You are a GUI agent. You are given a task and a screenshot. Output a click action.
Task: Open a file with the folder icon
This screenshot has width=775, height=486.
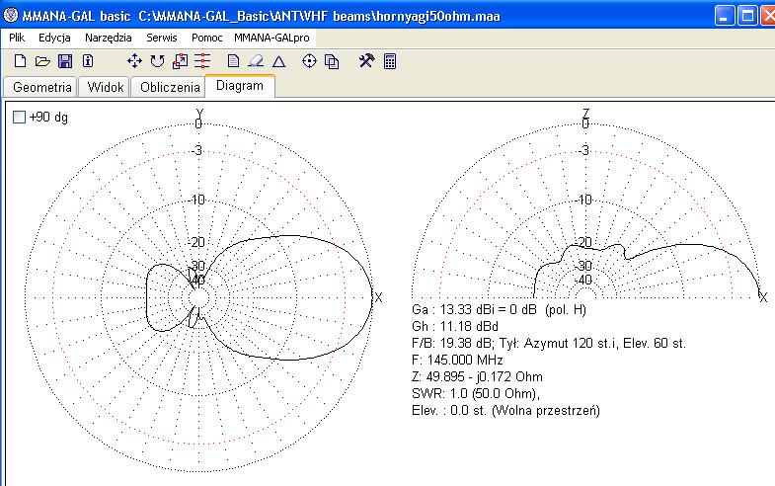42,61
